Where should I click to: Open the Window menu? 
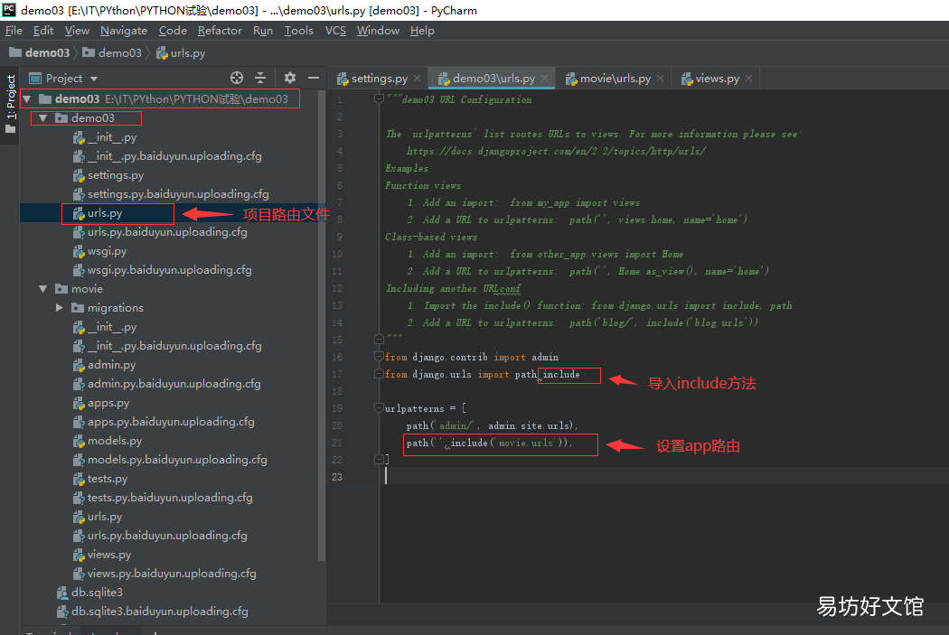pyautogui.click(x=378, y=30)
